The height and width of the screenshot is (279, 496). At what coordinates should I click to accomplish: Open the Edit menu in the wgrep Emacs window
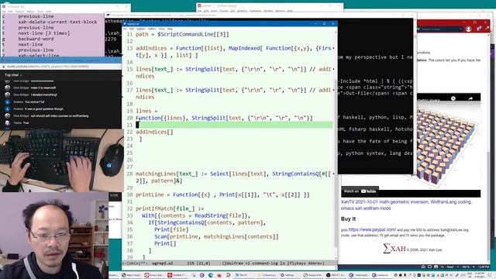(x=132, y=29)
